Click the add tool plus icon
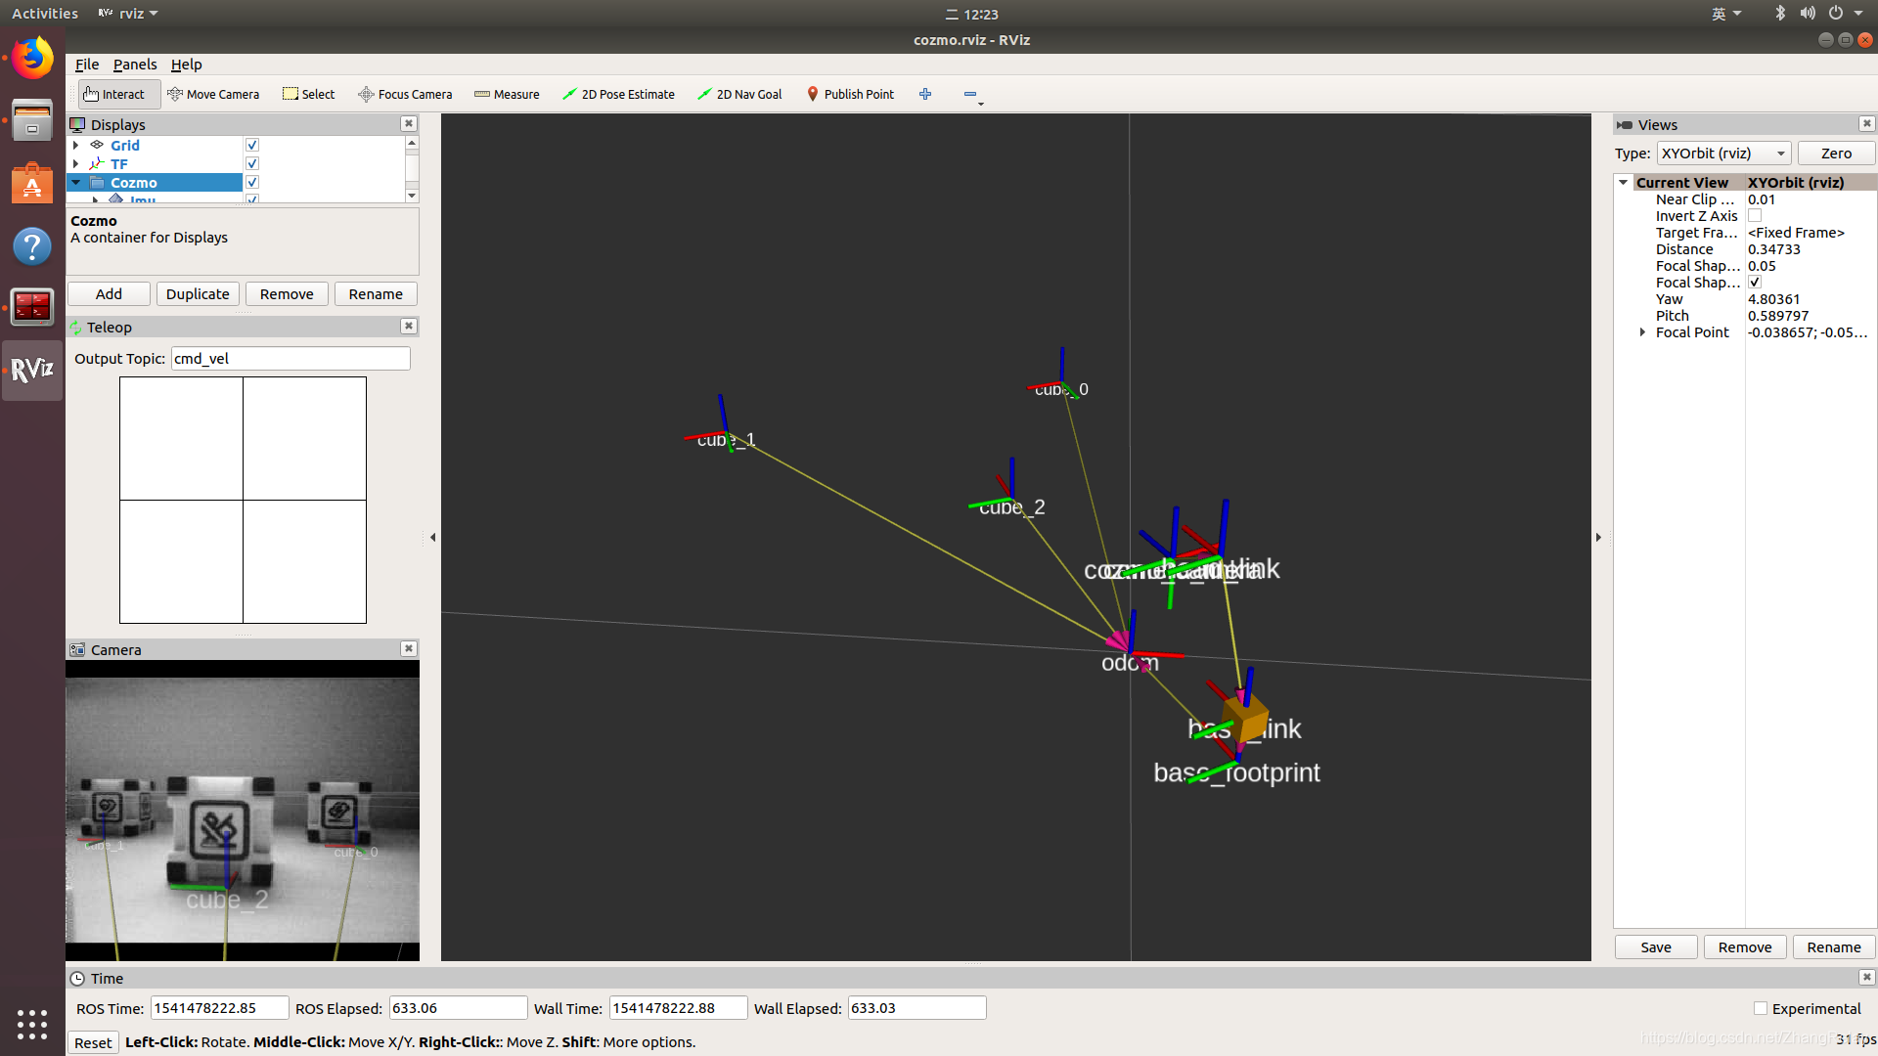The width and height of the screenshot is (1878, 1056). click(925, 94)
